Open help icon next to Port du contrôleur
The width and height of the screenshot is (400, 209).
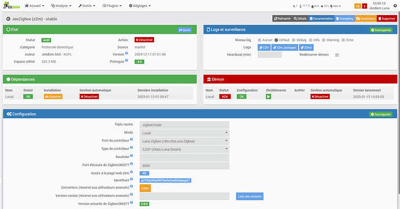point(132,140)
